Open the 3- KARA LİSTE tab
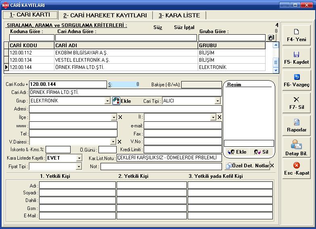The width and height of the screenshot is (316, 229). coord(179,15)
